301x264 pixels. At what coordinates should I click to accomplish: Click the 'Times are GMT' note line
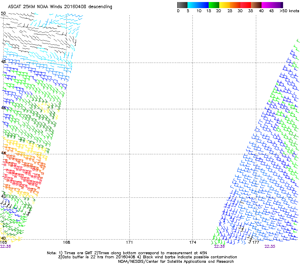tap(127, 253)
